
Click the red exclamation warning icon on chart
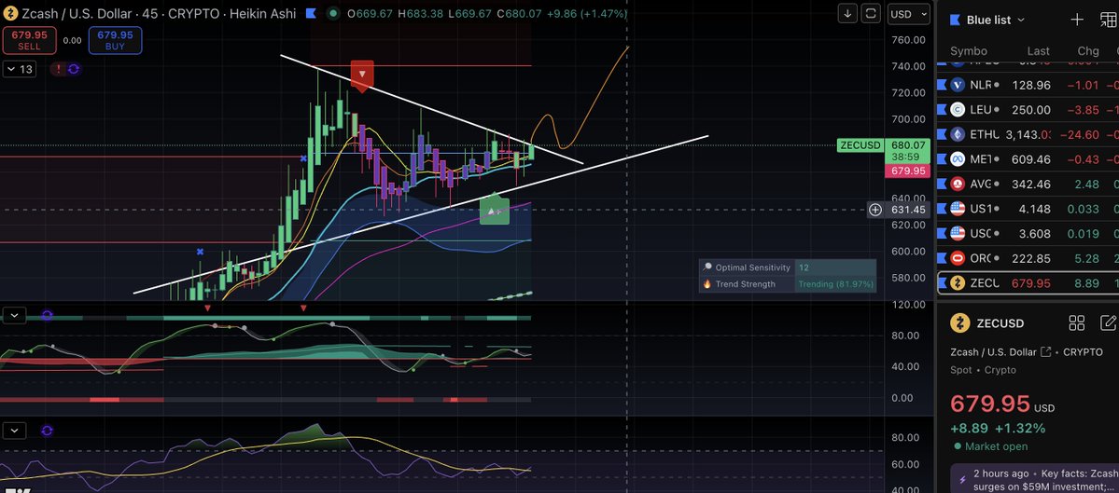(57, 69)
